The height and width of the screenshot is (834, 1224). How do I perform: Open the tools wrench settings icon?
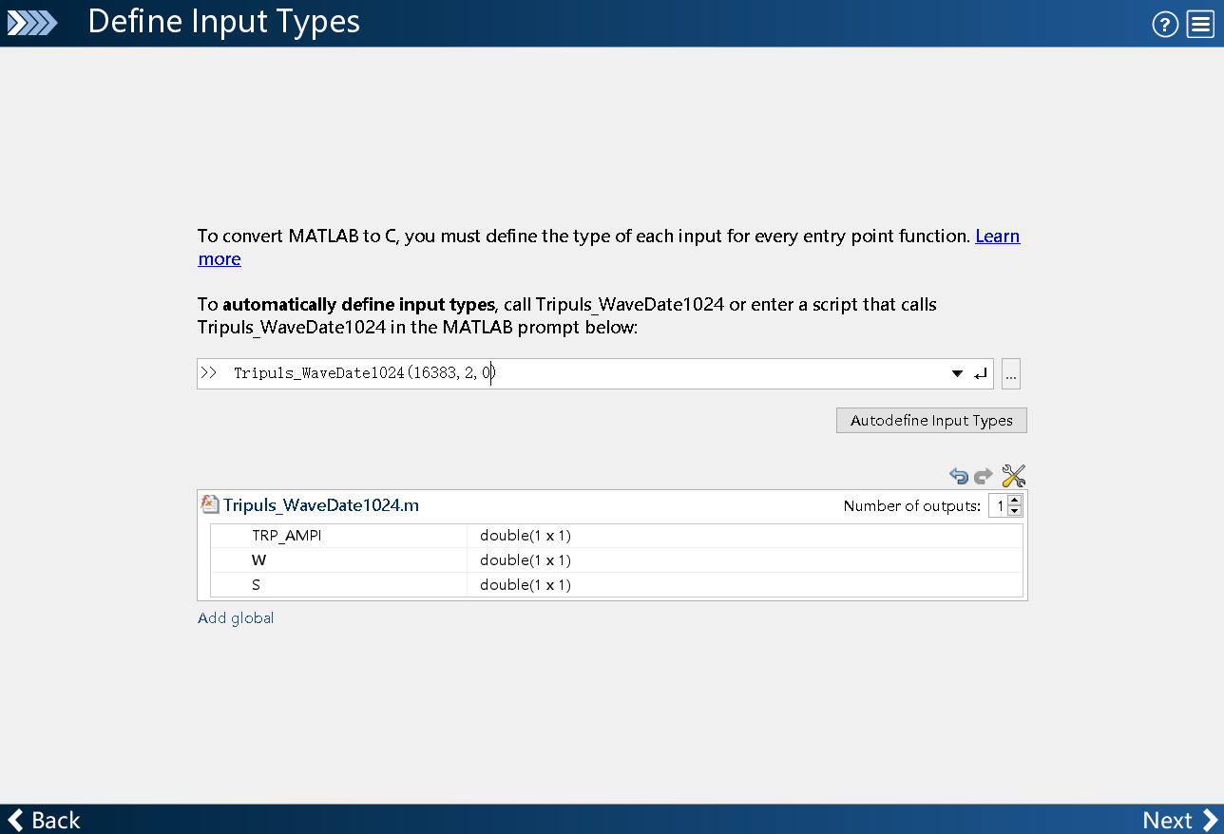point(1014,476)
